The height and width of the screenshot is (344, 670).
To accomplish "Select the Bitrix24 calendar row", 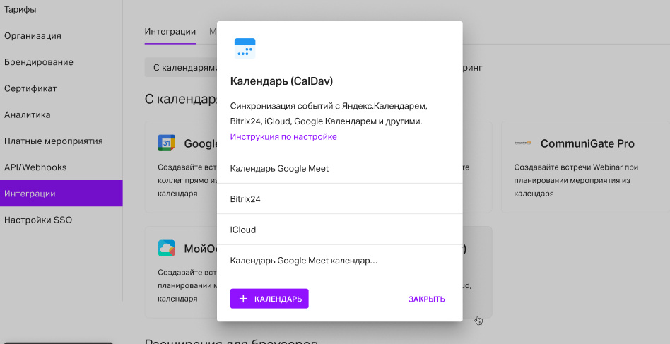I will pos(340,199).
